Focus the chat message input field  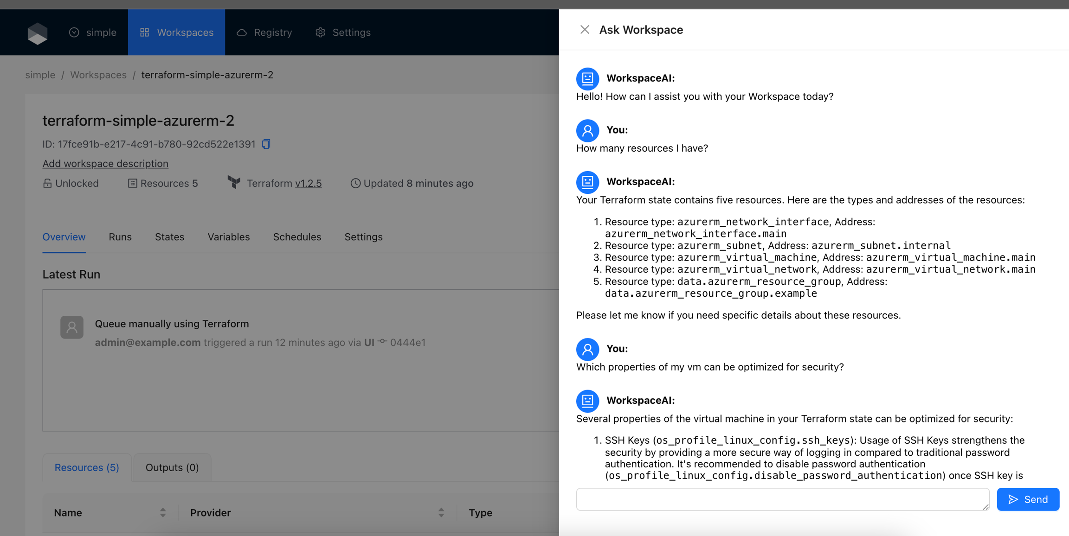point(782,499)
